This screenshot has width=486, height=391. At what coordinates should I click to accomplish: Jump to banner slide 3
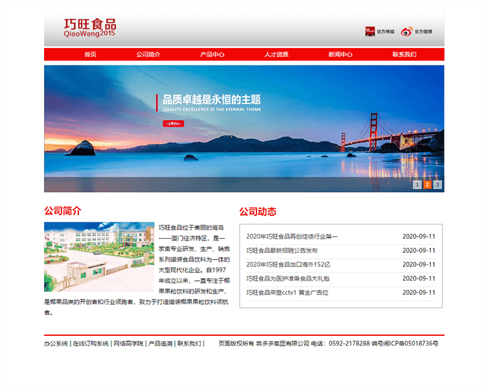point(437,185)
